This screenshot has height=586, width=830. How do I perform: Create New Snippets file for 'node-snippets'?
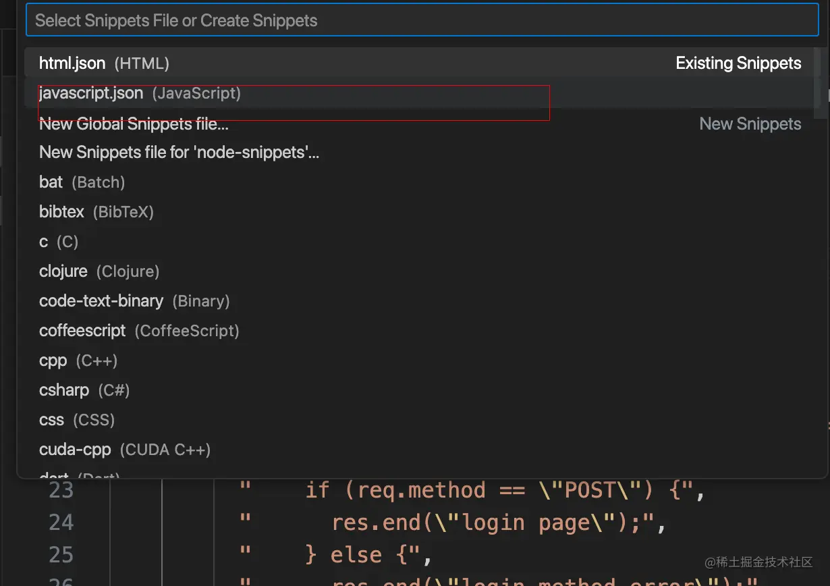click(179, 153)
